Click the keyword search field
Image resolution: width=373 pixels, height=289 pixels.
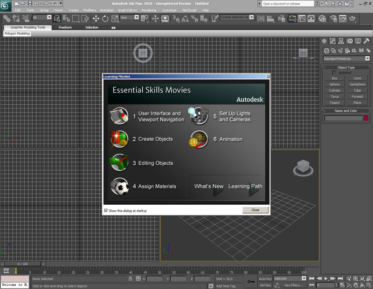288,4
